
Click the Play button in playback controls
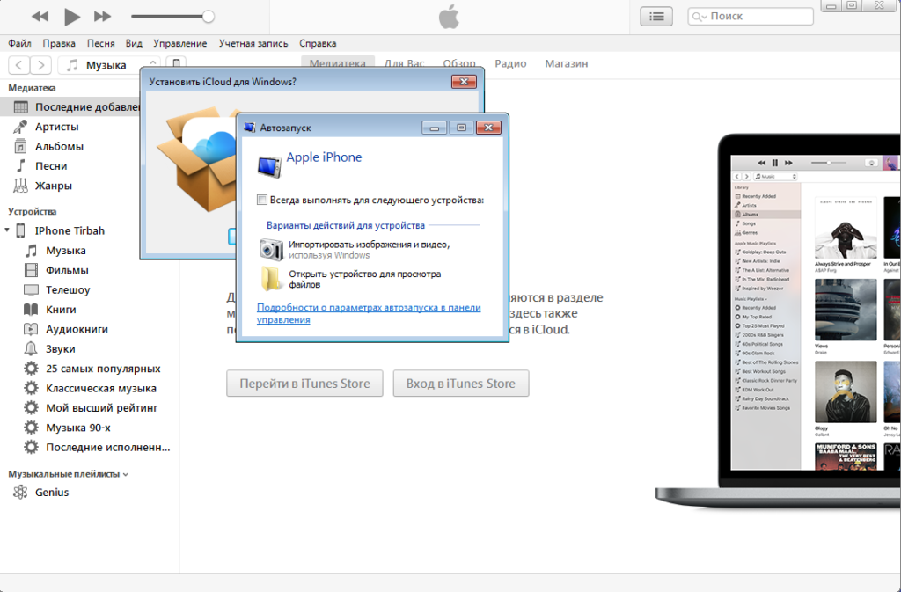[72, 16]
